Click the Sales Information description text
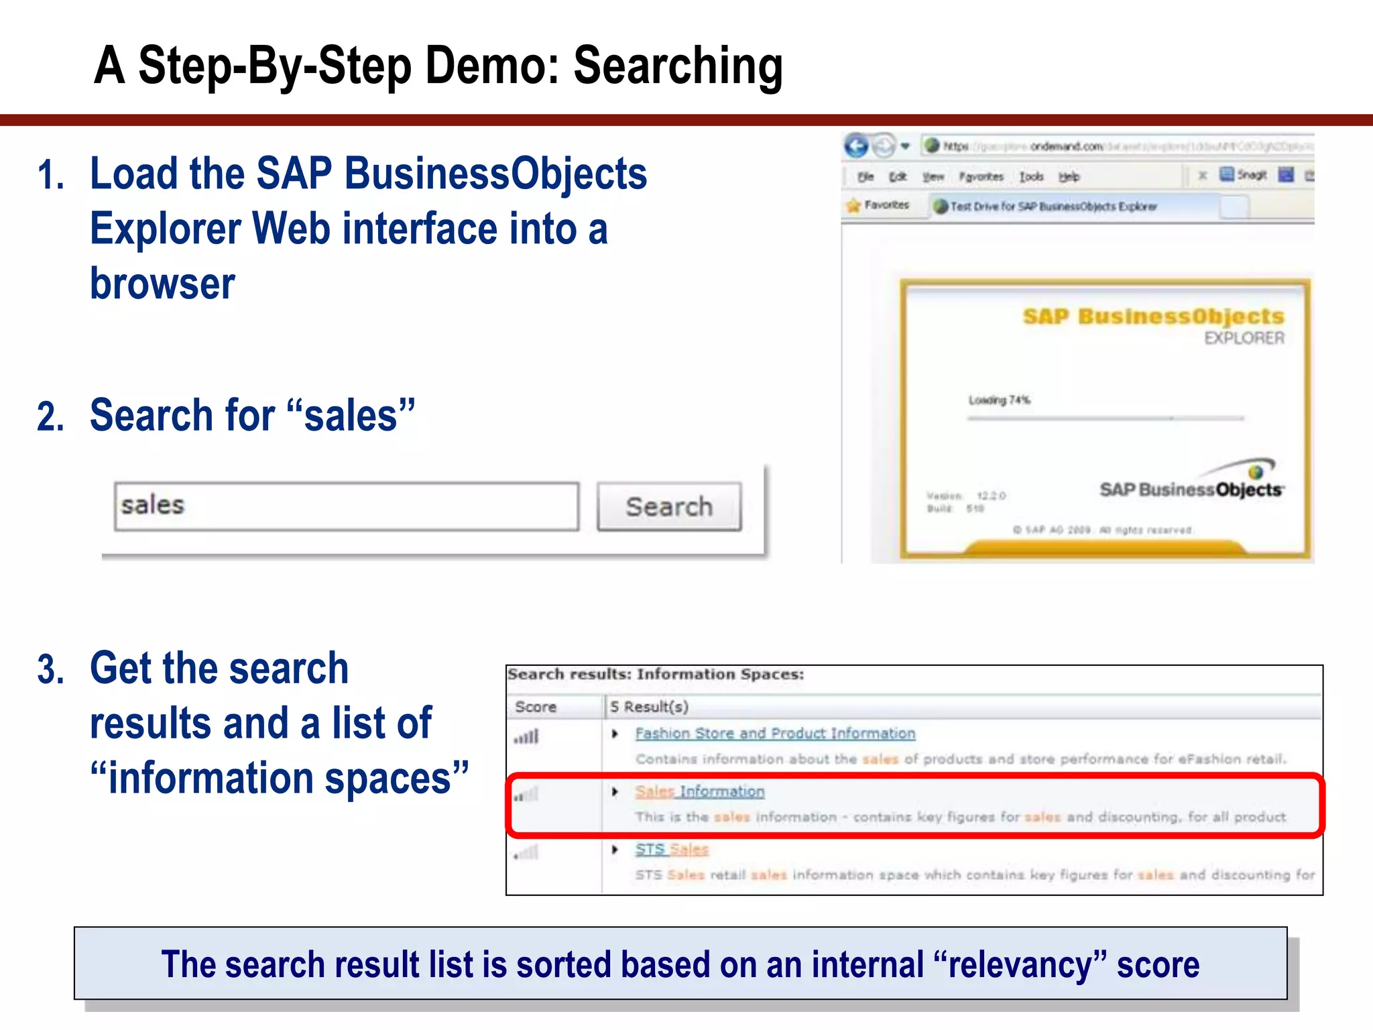Image resolution: width=1373 pixels, height=1030 pixels. pos(961,817)
